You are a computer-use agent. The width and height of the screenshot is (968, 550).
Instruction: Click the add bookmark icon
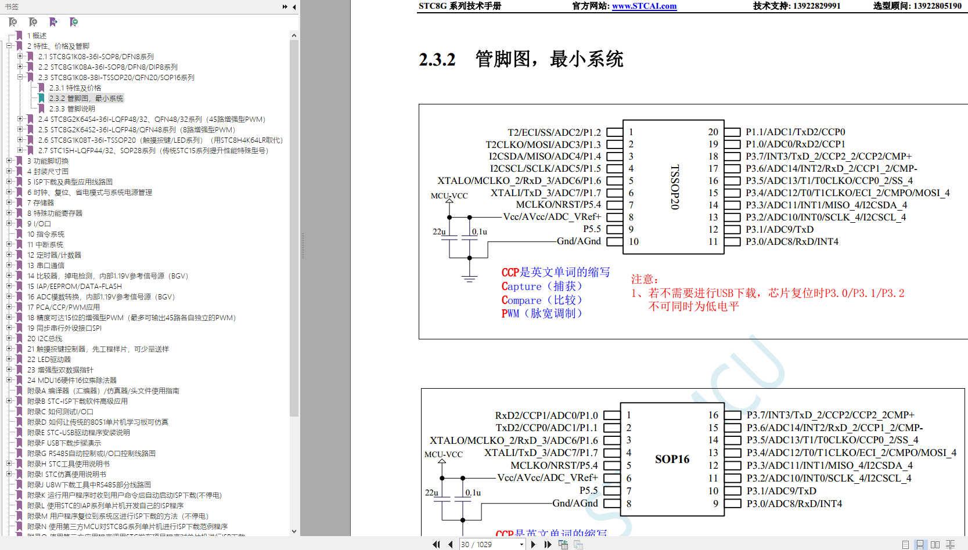33,22
